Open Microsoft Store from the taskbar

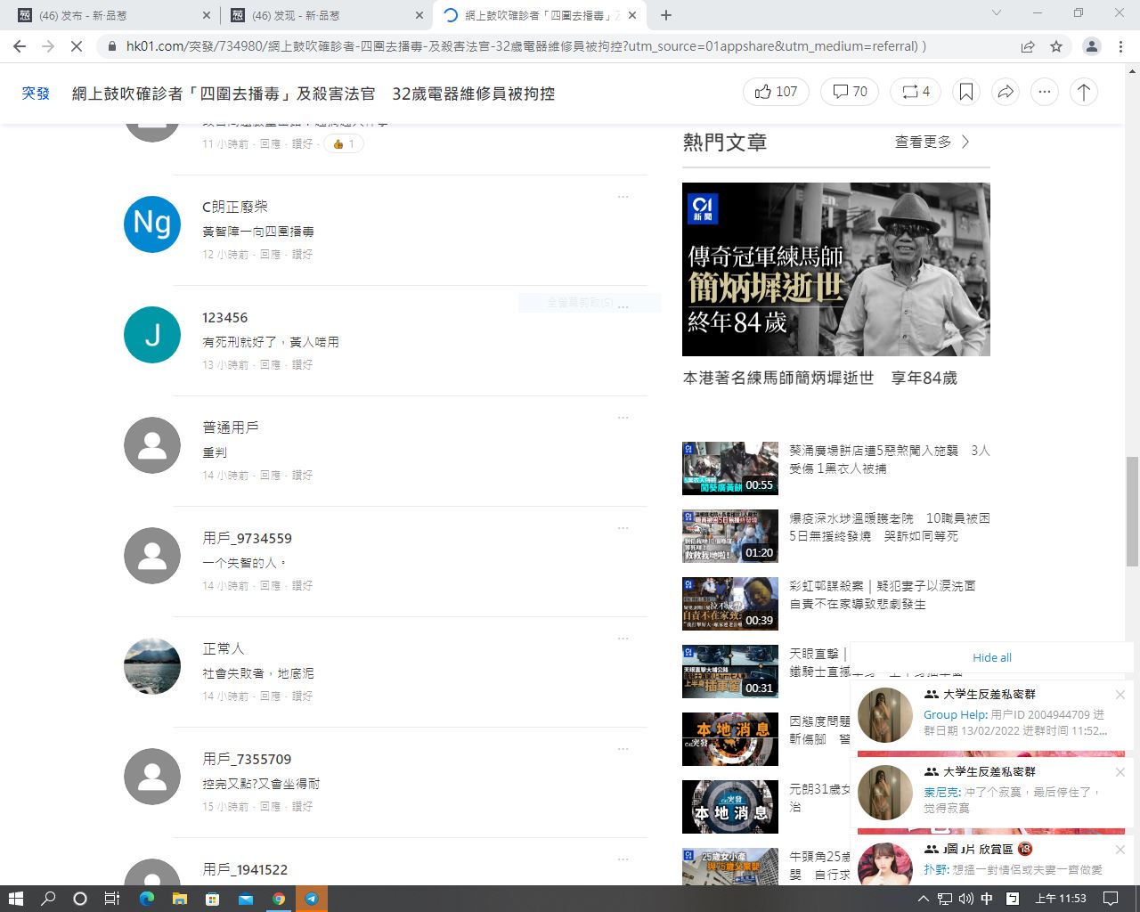(x=212, y=899)
